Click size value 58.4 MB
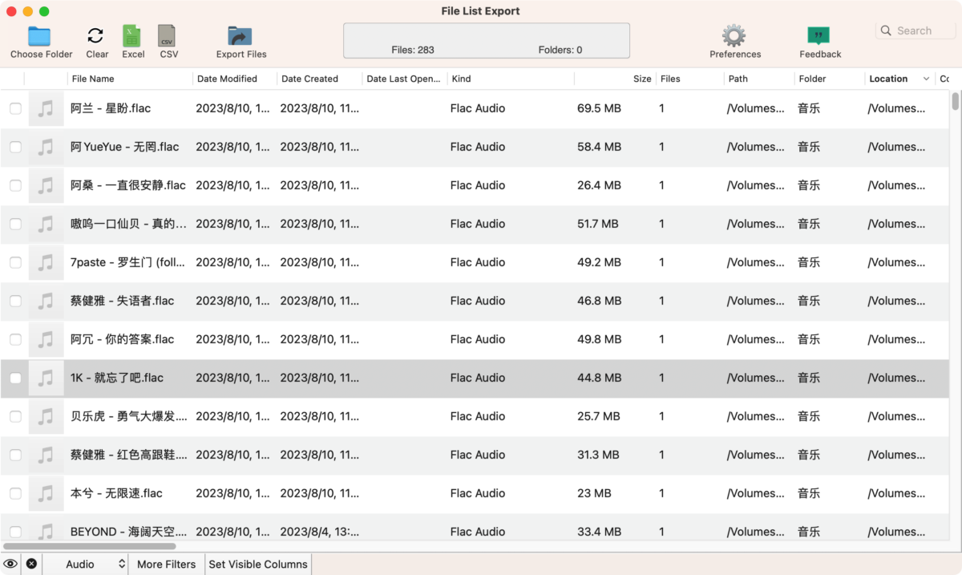 599,147
